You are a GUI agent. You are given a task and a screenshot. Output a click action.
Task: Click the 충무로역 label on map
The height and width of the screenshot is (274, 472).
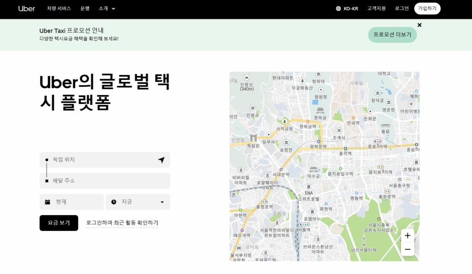coord(387,197)
